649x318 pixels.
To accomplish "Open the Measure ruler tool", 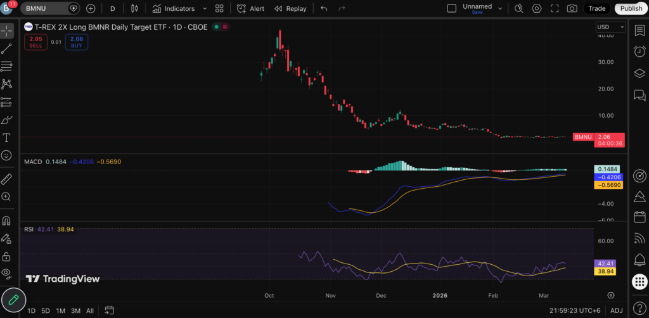I will coord(7,179).
